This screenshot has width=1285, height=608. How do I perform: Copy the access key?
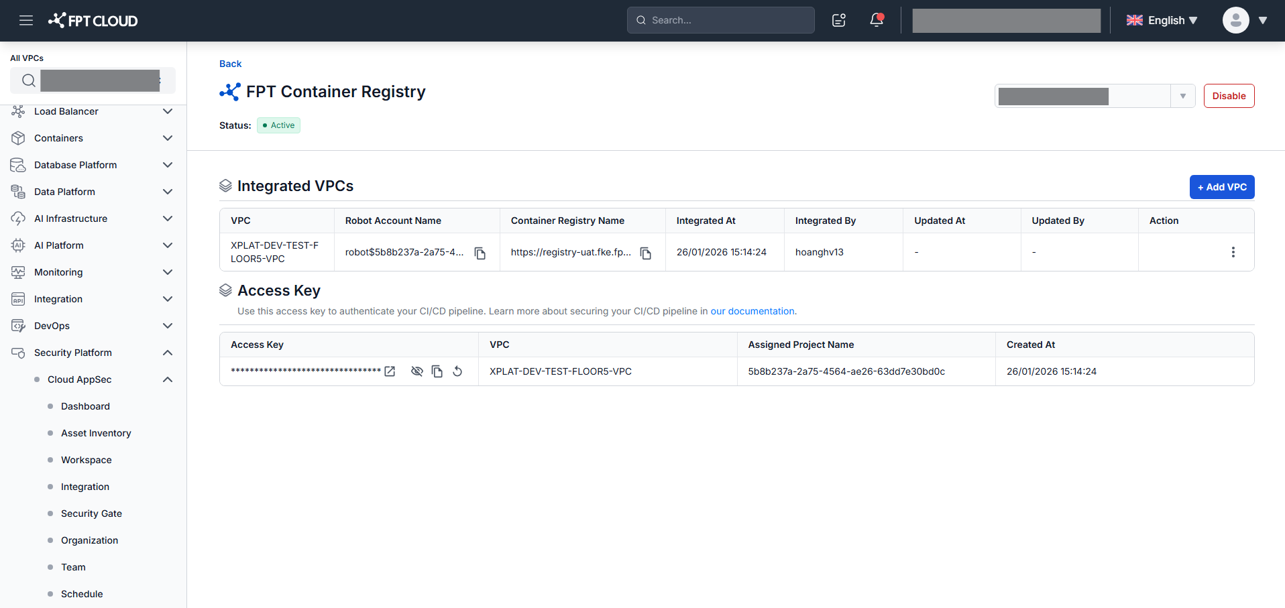click(x=437, y=371)
